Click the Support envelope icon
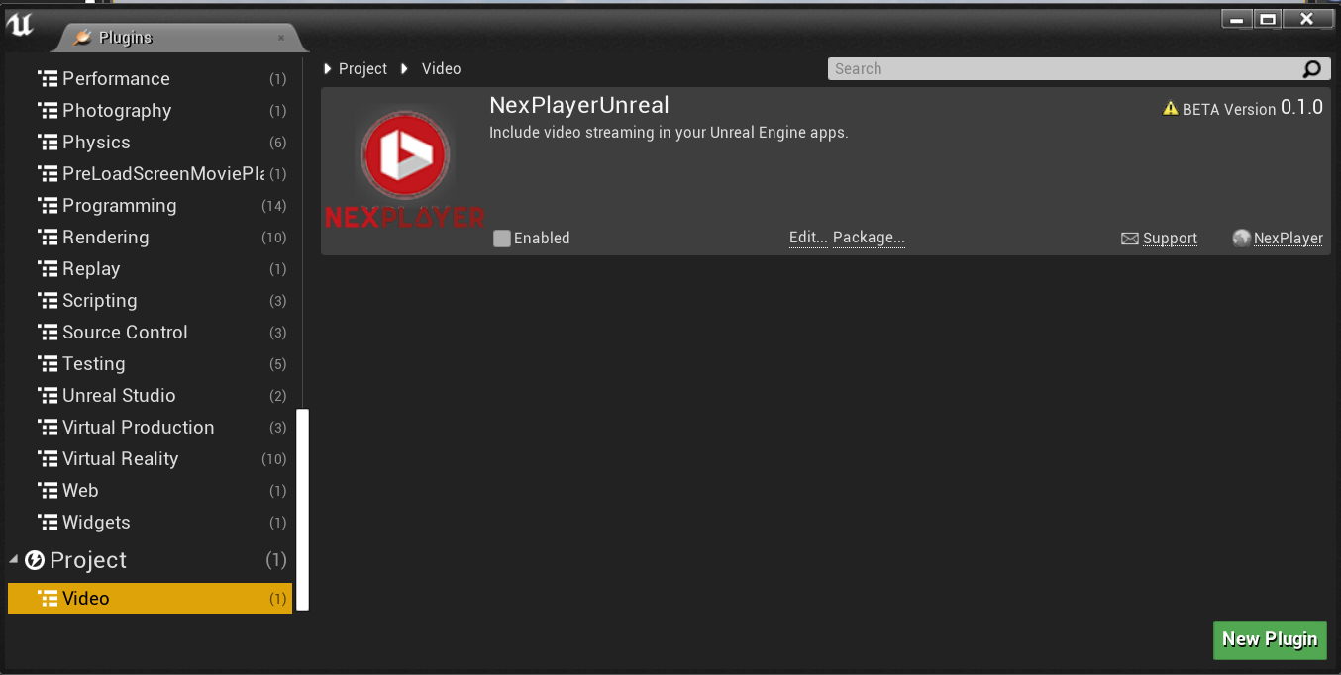1341x675 pixels. pos(1130,239)
